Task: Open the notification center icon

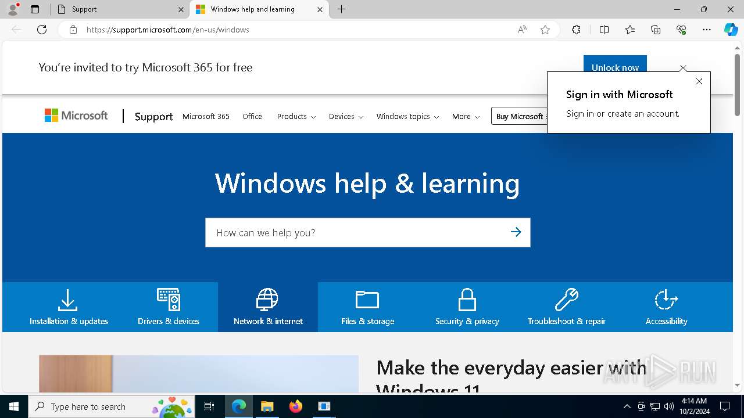Action: pos(725,406)
